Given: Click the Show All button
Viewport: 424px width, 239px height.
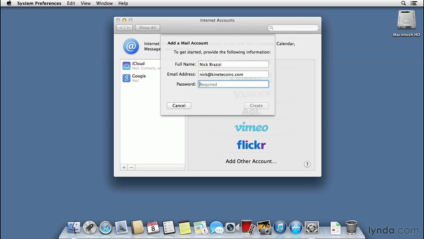Looking at the screenshot, I should click(x=147, y=28).
